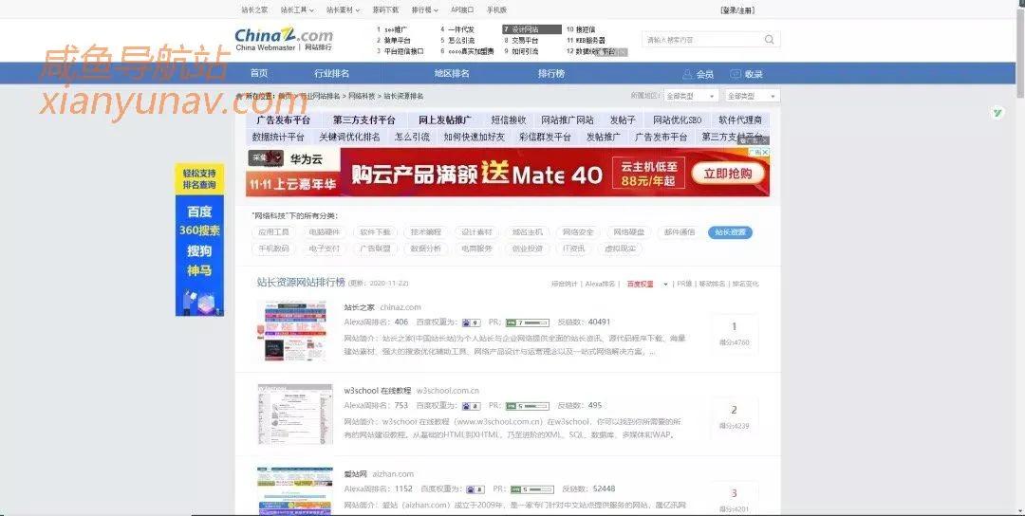The image size is (1025, 516).
Task: Open the chinaz.com site thumbnail
Action: (295, 331)
